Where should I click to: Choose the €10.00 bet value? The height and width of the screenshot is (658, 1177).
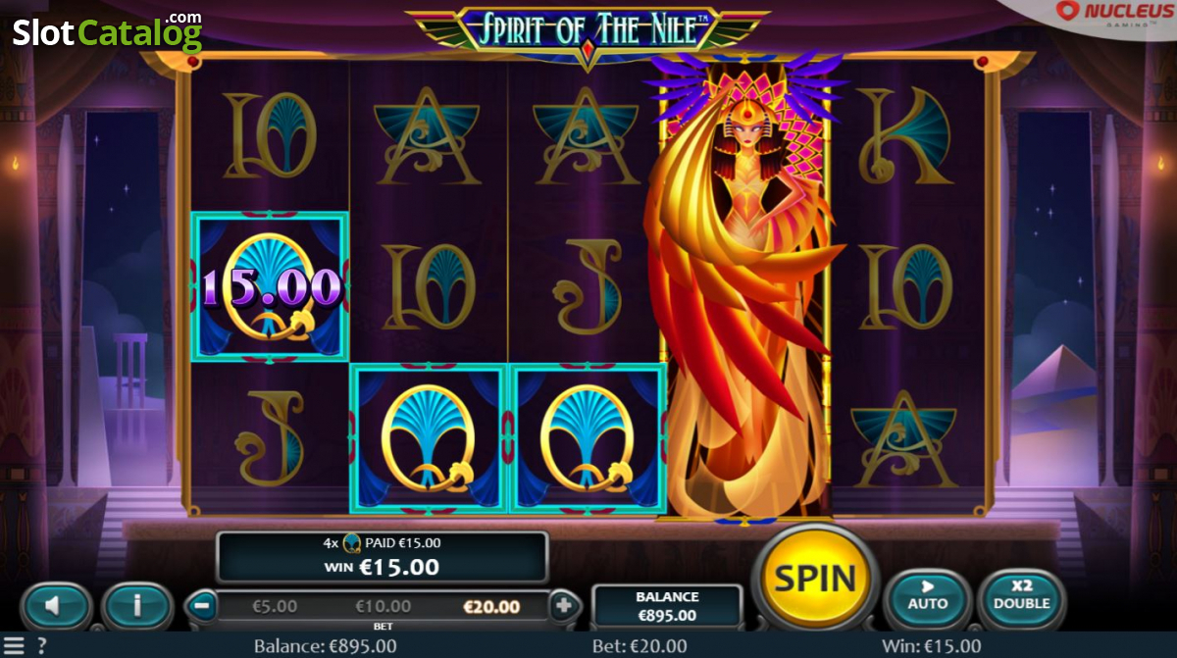(383, 607)
